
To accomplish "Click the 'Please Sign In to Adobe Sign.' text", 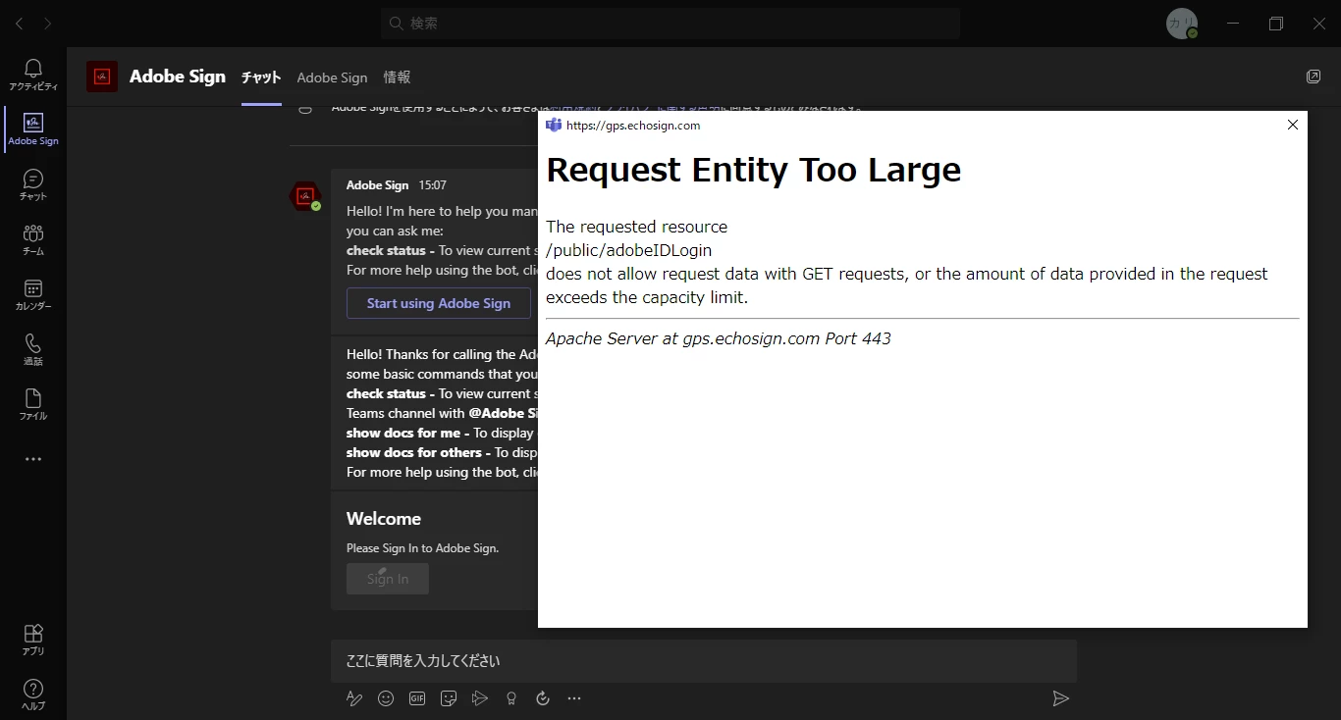I will [x=422, y=548].
